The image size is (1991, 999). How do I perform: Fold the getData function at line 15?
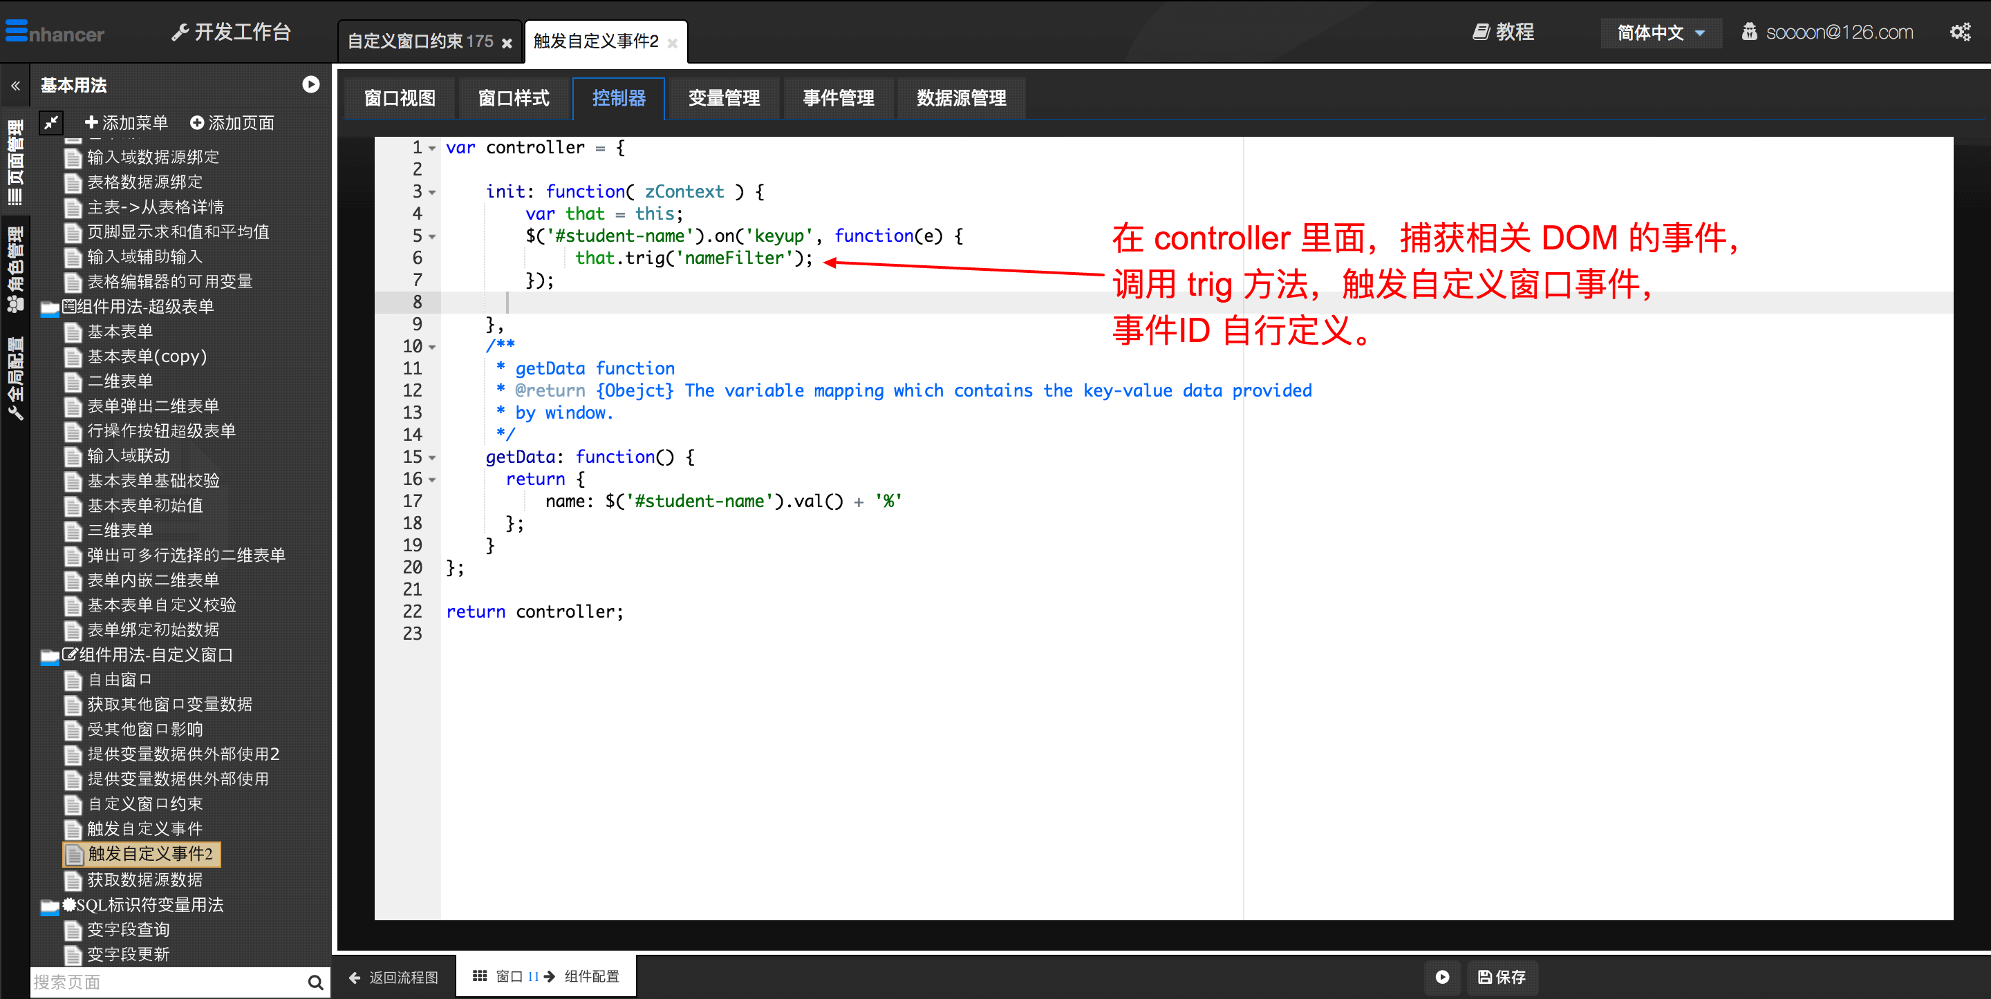click(x=432, y=457)
